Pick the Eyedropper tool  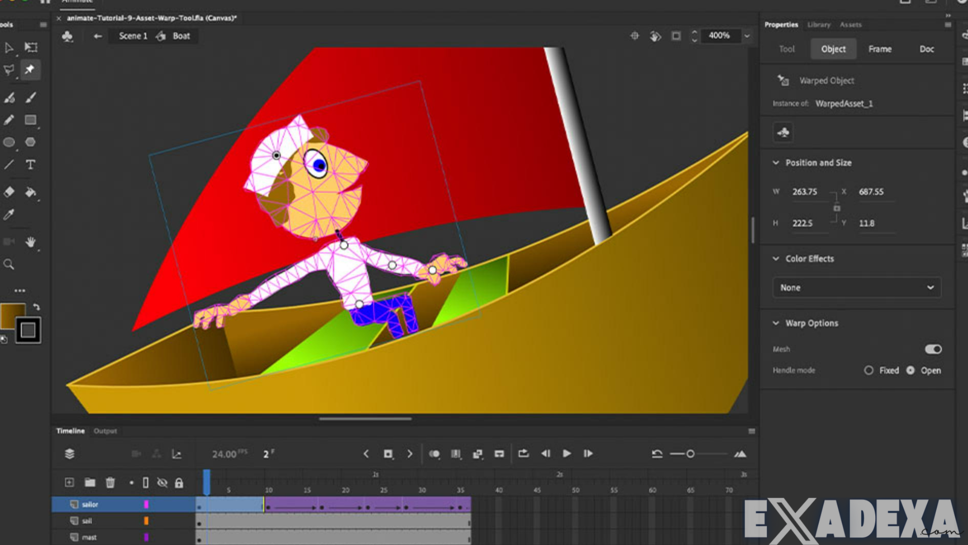tap(8, 214)
